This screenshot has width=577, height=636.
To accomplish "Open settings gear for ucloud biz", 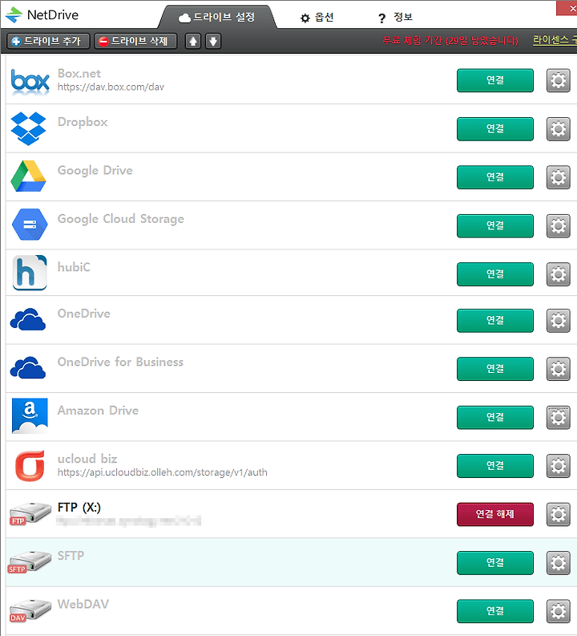I will click(558, 466).
